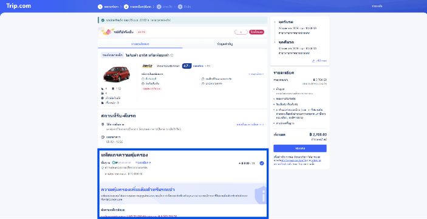Viewport: 427px width, 219px height.
Task: Click the Trip.com logo
Action: point(18,6)
